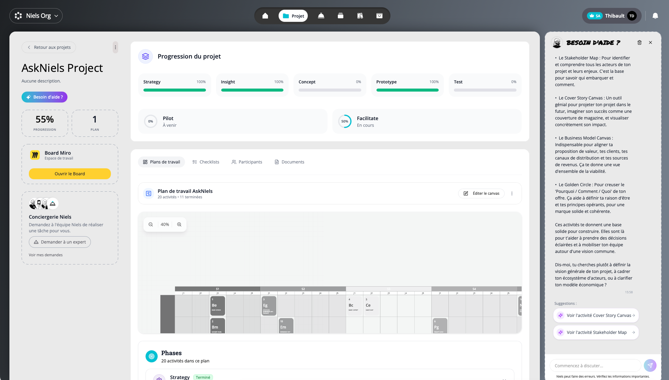669x380 pixels.
Task: Click inside the Commencez à discuter chat field
Action: coord(595,365)
